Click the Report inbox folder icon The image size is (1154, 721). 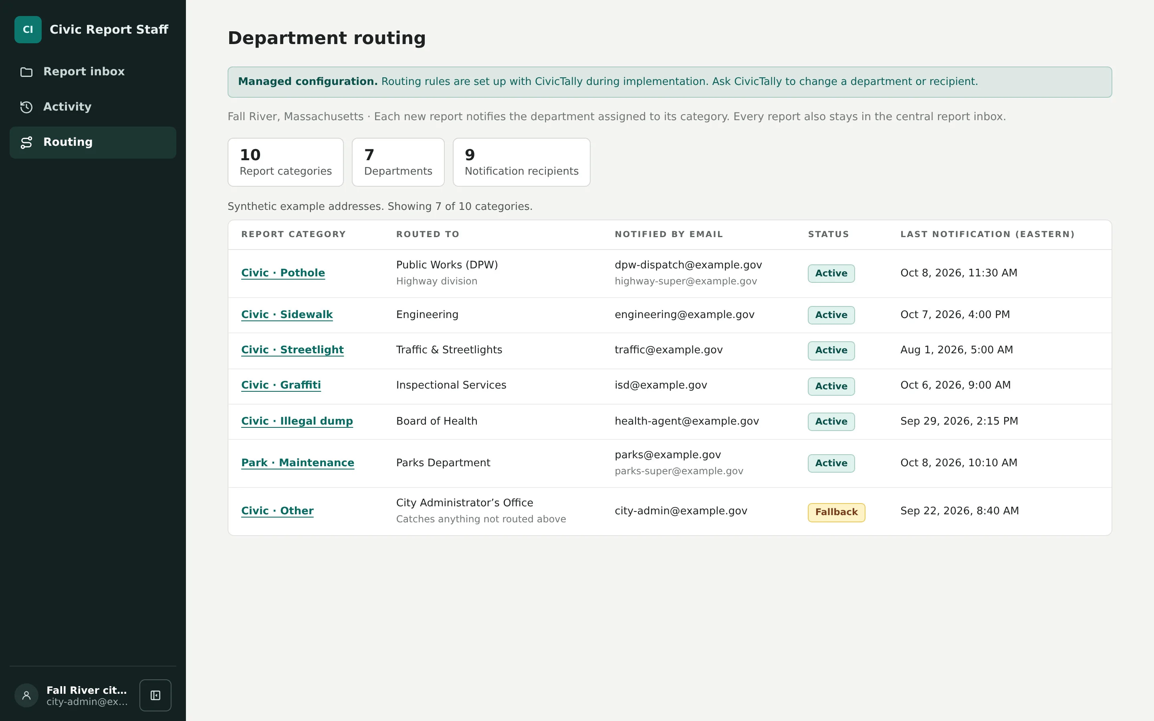click(27, 72)
